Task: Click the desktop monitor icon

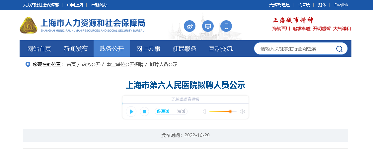Action: pos(208,26)
